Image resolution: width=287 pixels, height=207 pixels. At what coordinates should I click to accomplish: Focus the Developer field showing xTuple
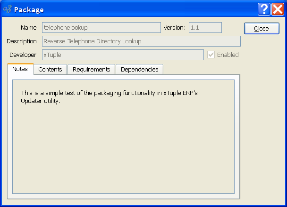pos(123,55)
